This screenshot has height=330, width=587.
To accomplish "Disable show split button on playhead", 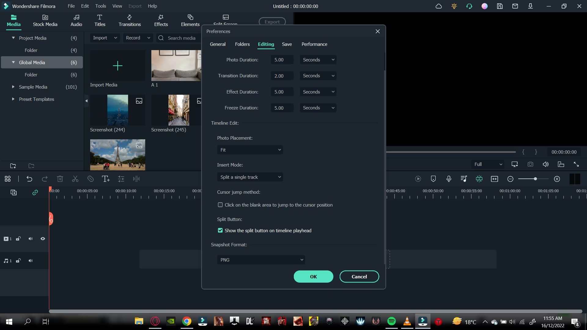I will point(220,230).
